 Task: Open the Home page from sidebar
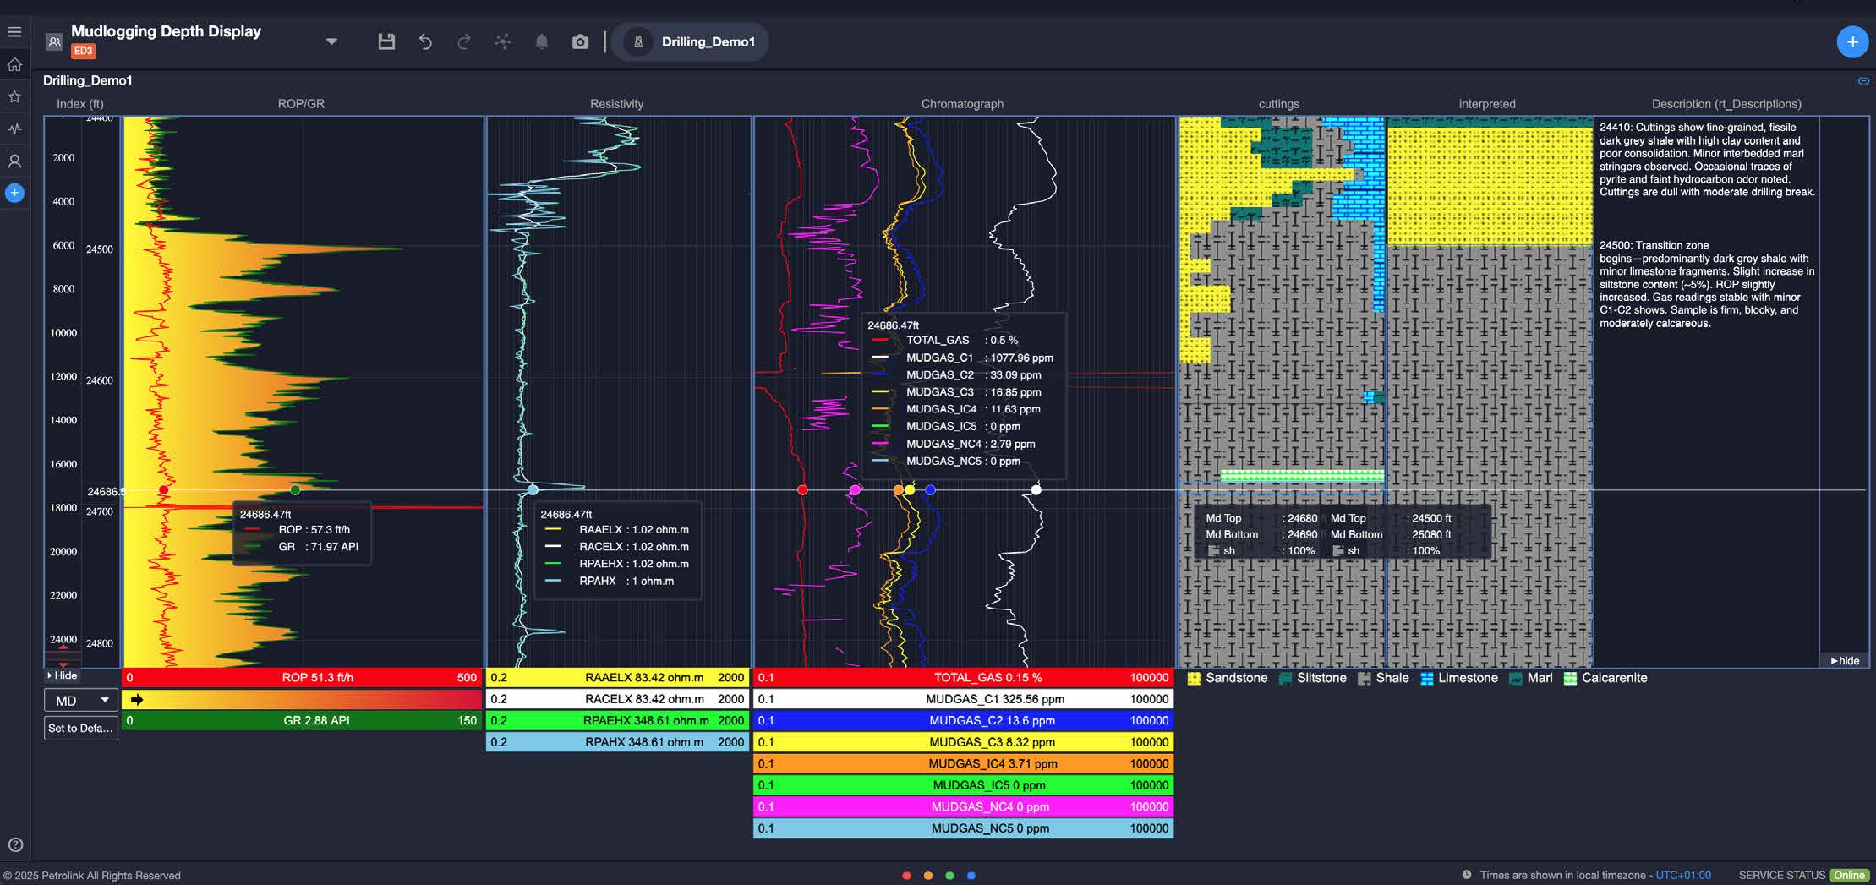click(14, 64)
